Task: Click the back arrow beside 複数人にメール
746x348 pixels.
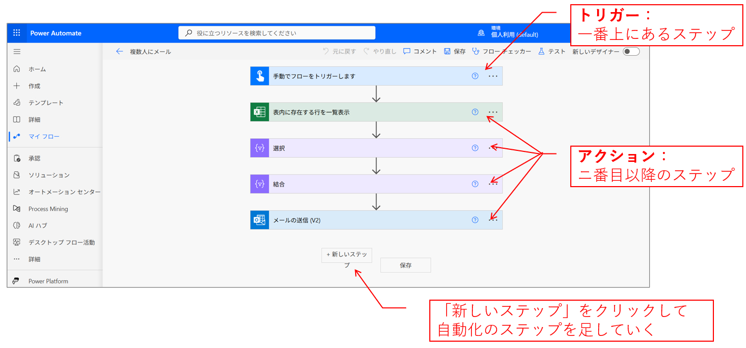Action: point(119,52)
